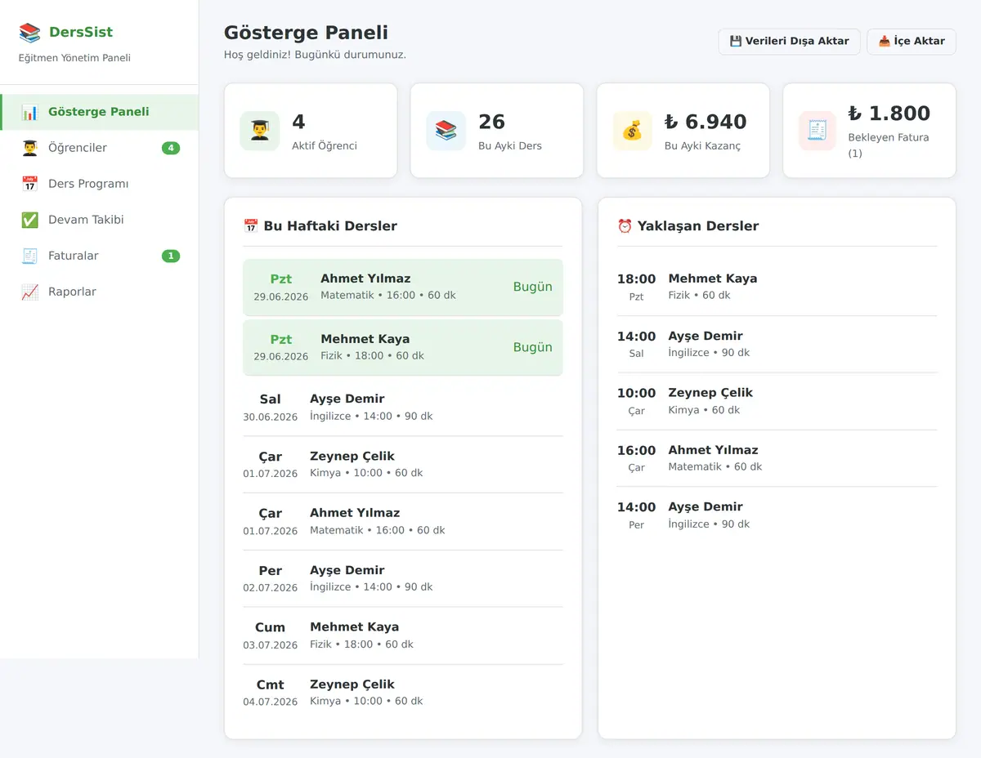This screenshot has width=981, height=758.
Task: Open the Gösterge Paneli menu item
Action: coord(100,112)
